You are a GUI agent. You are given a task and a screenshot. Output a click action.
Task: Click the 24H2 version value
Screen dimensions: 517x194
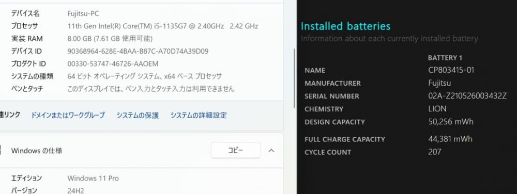click(75, 190)
